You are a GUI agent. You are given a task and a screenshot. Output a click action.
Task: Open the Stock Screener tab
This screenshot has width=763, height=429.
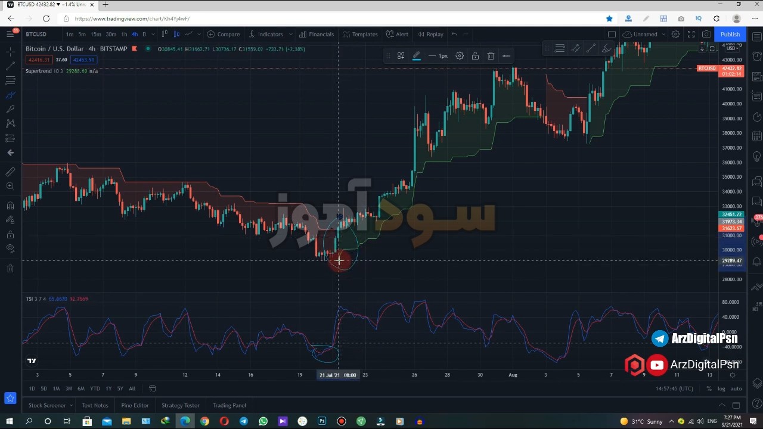(47, 405)
